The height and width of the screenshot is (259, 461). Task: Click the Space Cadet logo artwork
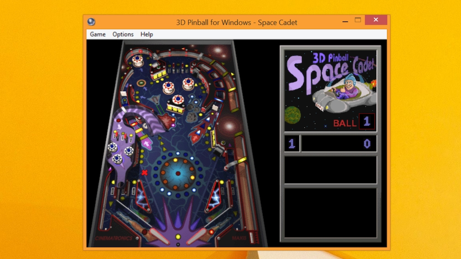click(x=330, y=90)
